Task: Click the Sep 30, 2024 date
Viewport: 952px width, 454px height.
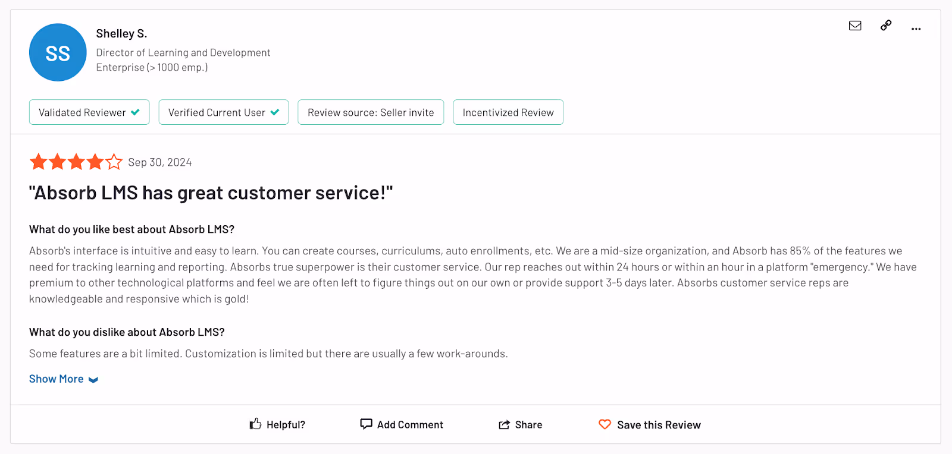Action: click(x=160, y=162)
